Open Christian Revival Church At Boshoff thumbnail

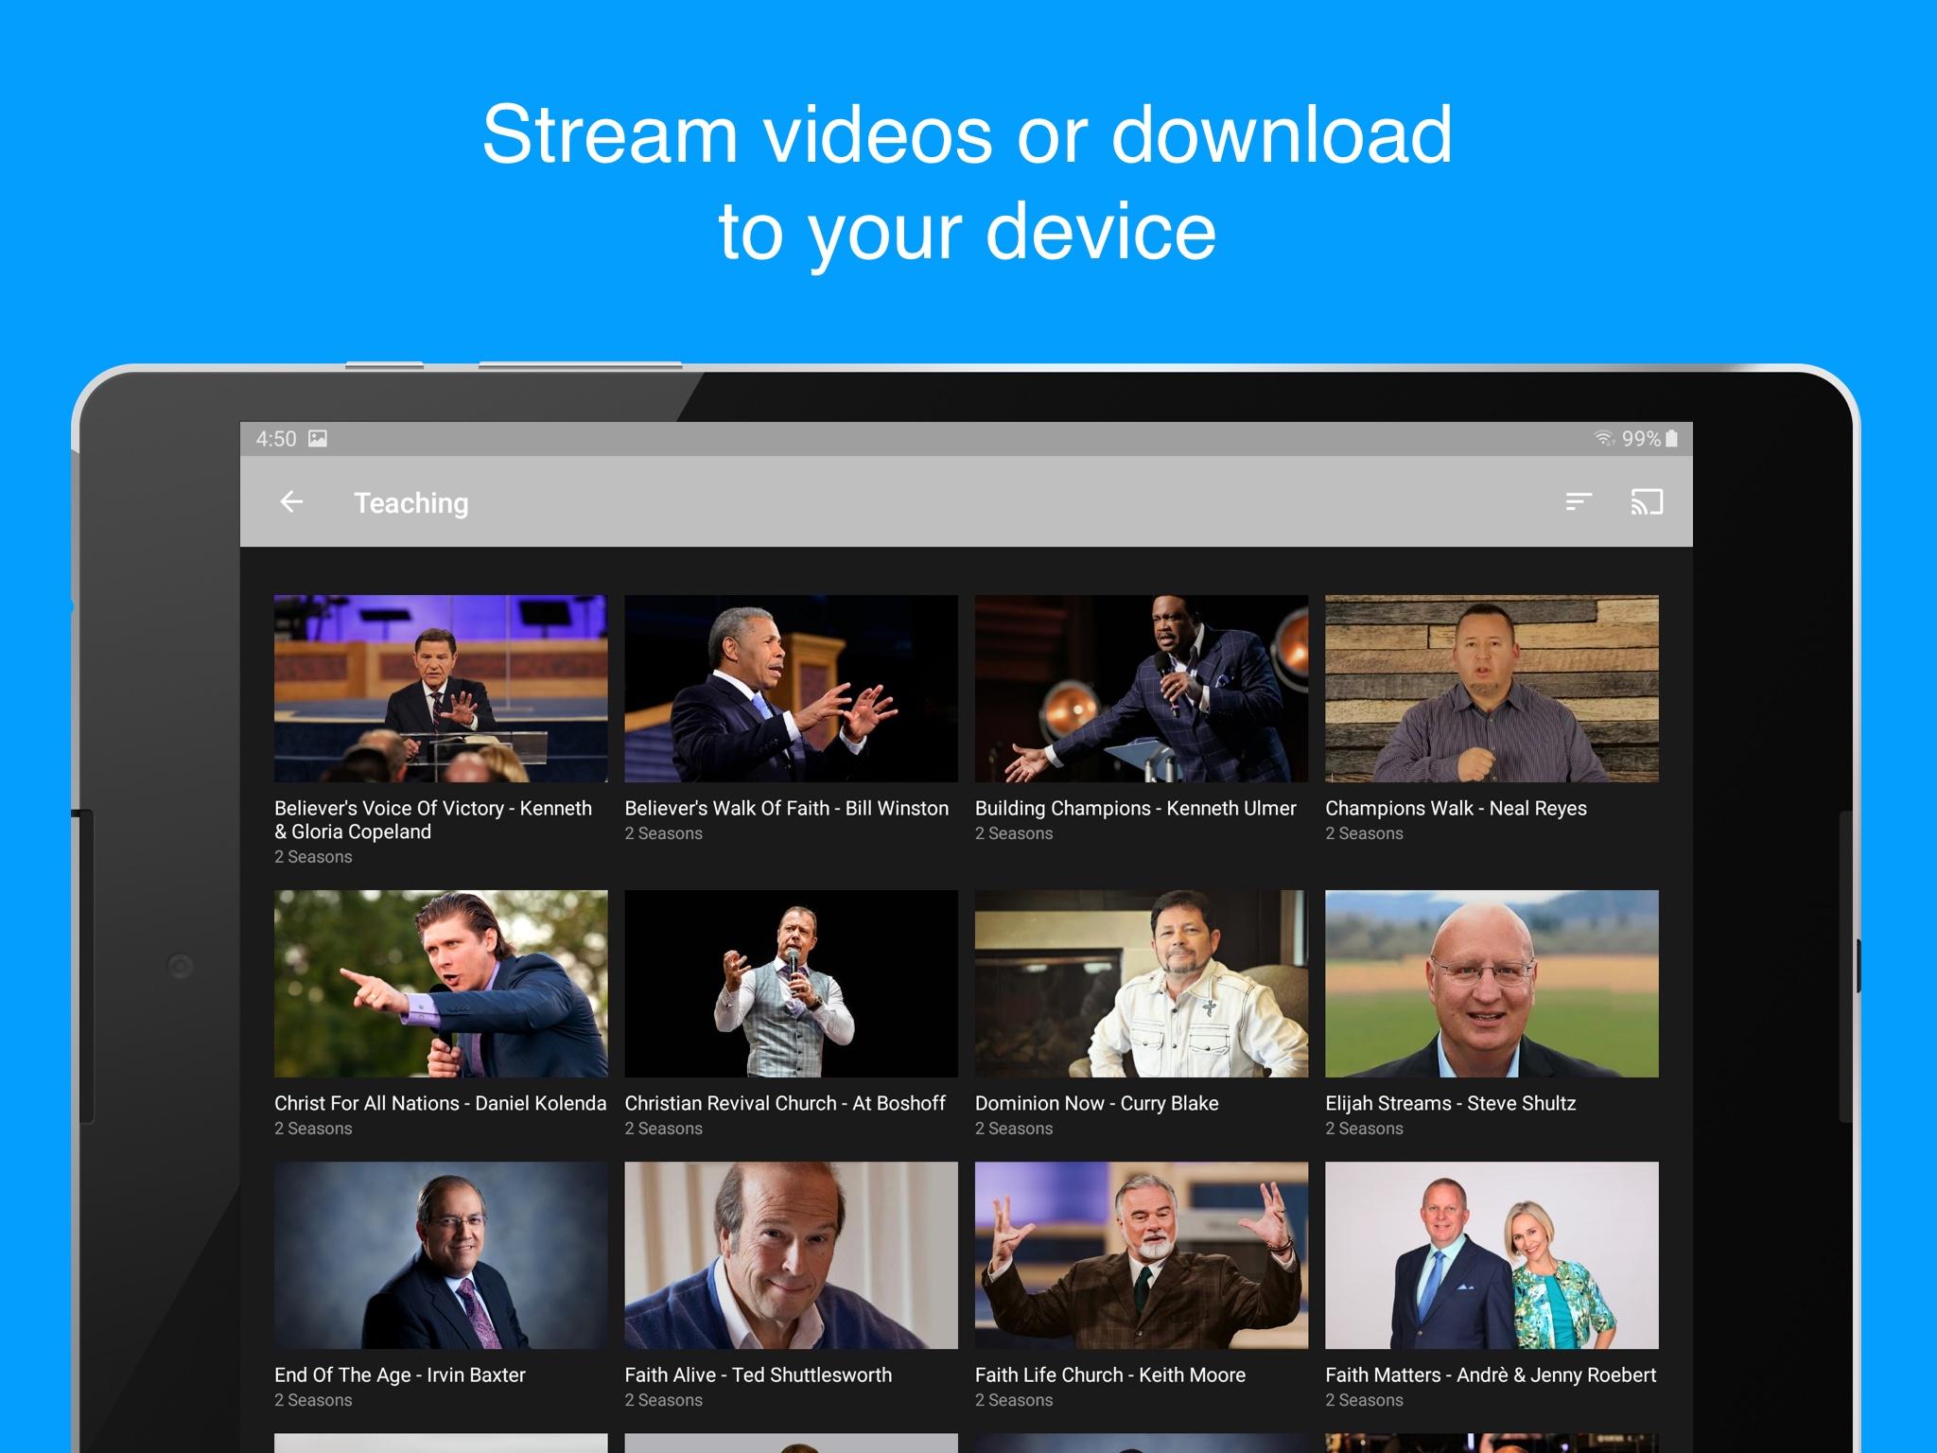tap(791, 983)
